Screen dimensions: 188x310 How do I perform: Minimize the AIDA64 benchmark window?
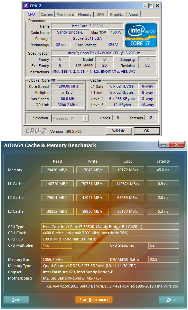tap(163, 145)
